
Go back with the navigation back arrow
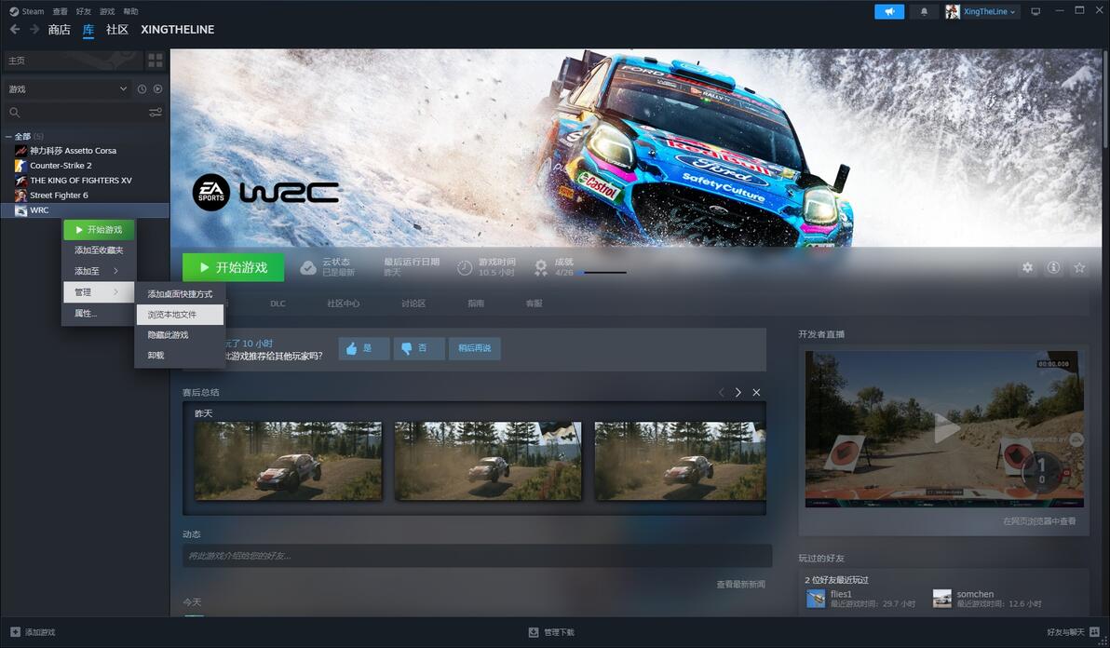[15, 29]
